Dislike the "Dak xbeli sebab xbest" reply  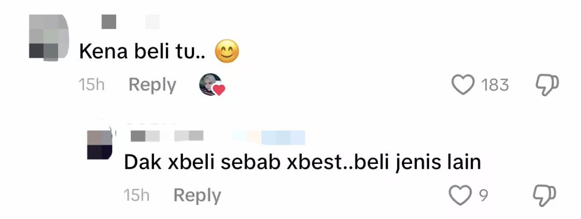545,195
